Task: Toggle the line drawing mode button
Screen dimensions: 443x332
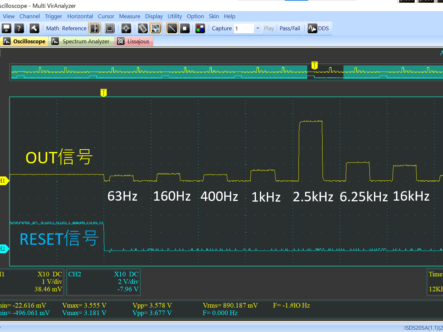Action: coord(172,28)
